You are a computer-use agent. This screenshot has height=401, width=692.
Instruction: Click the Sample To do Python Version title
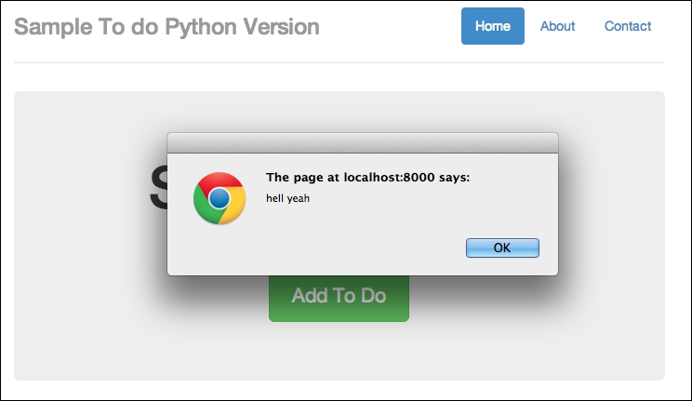click(x=167, y=26)
